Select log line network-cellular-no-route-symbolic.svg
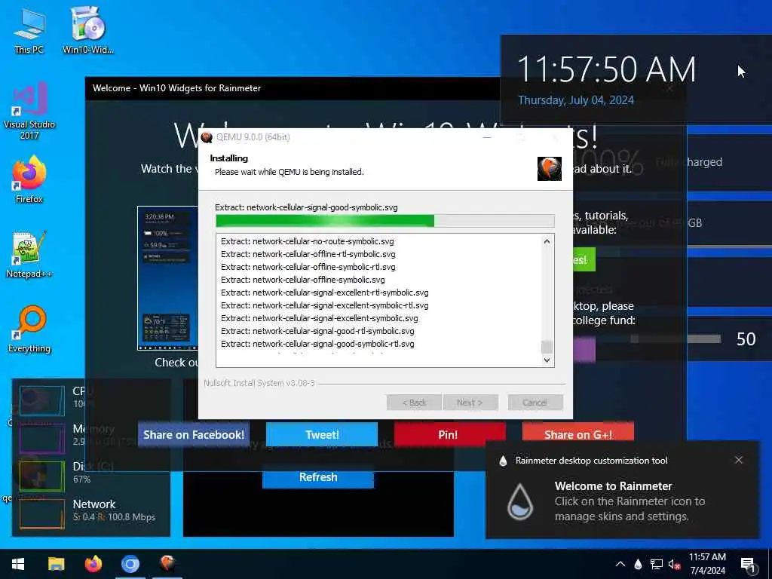 [308, 241]
